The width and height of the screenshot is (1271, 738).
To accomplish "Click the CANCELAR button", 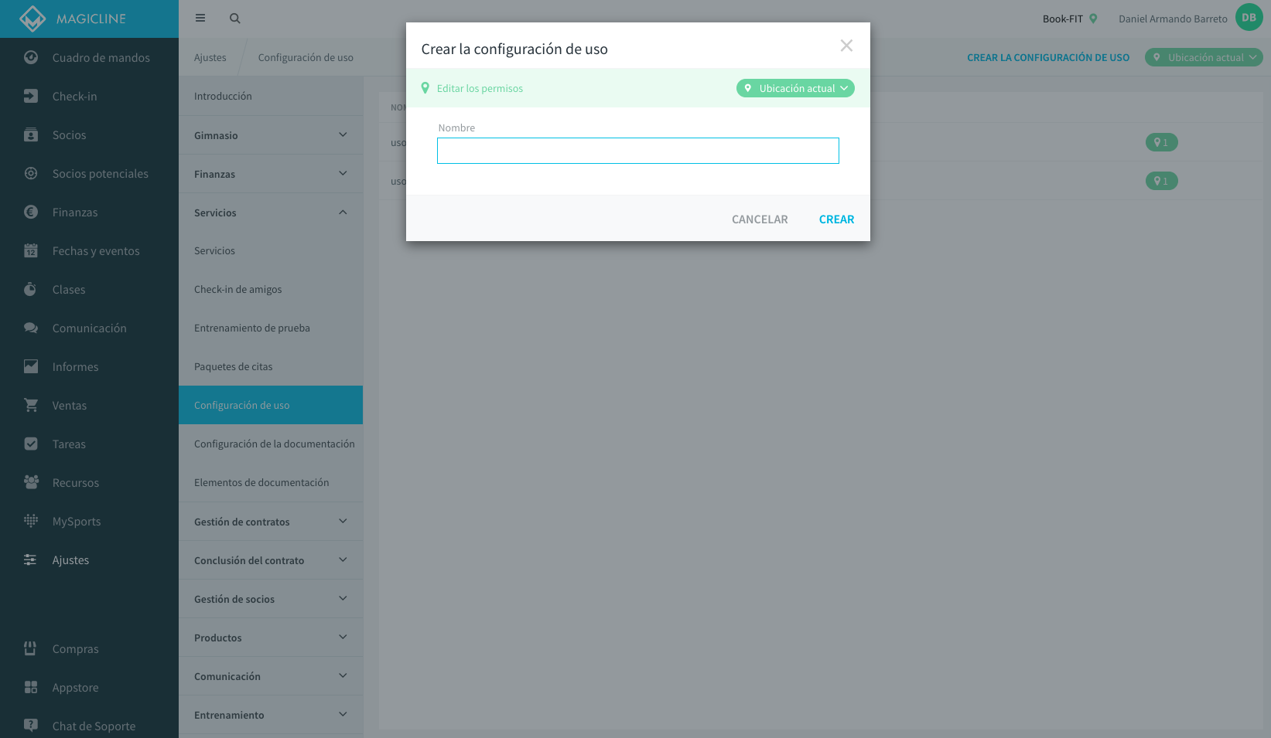I will (x=760, y=219).
